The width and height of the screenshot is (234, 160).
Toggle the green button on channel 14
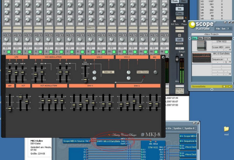pyautogui.click(x=145, y=52)
